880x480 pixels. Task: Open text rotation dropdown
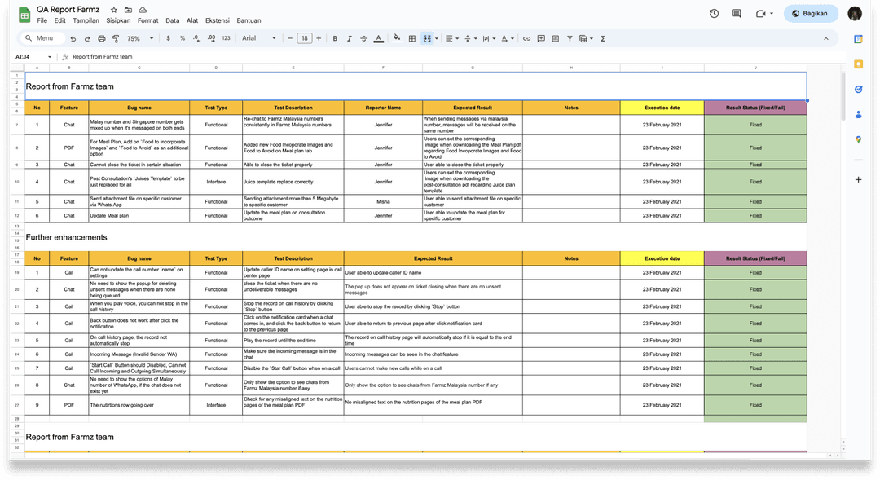coord(508,39)
